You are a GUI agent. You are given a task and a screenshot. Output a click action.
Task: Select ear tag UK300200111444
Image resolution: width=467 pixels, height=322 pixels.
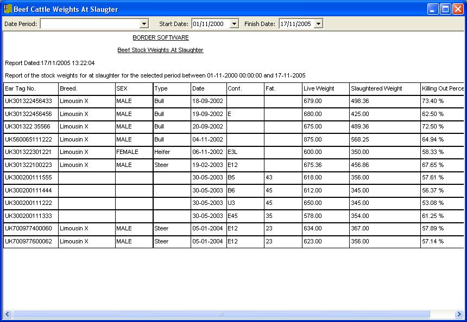[28, 190]
